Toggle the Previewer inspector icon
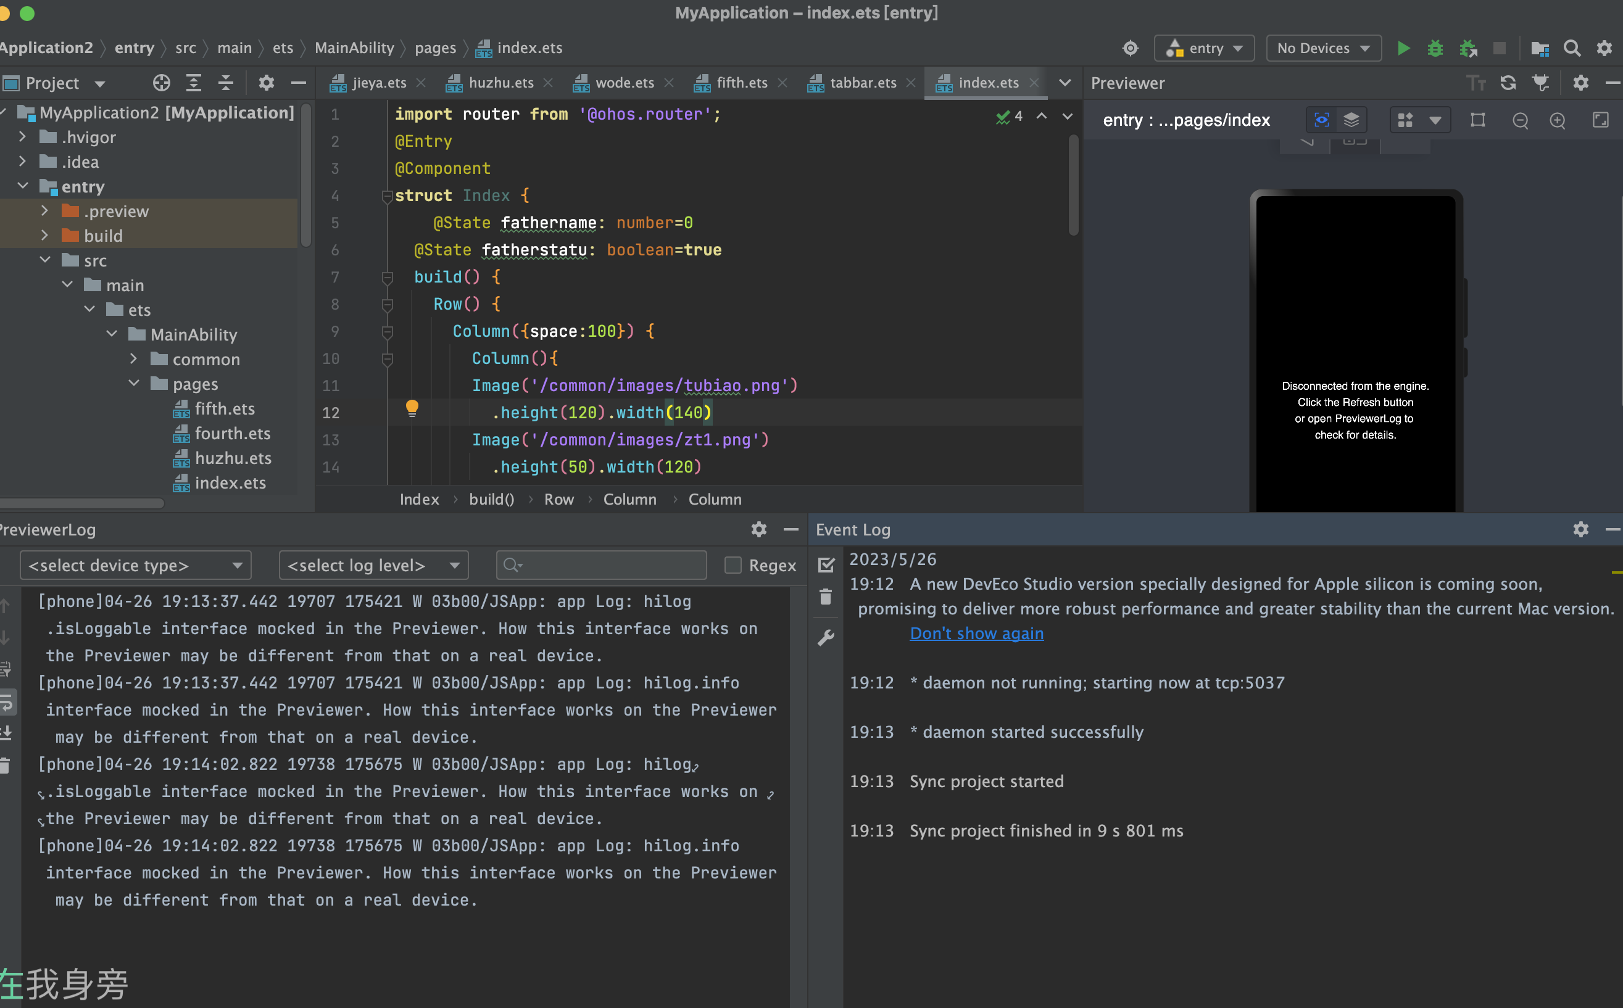Viewport: 1623px width, 1008px height. pos(1321,120)
